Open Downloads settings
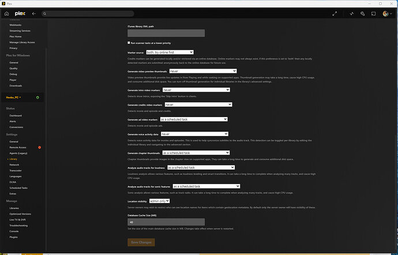 click(16, 86)
